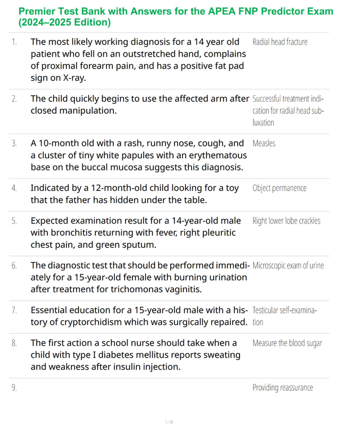338x437 pixels.
Task: Select the 'Providing reassurance' answer
Action: tap(283, 387)
